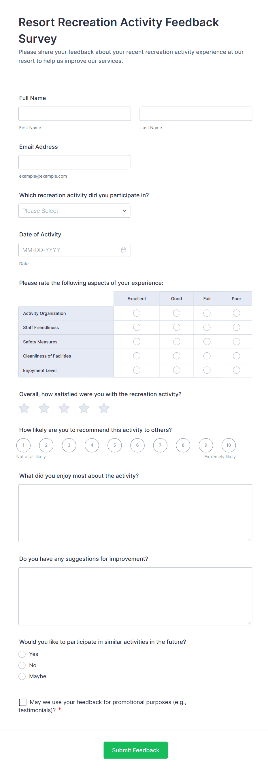Pick 5 on the recommendation scale
This screenshot has width=268, height=773.
(x=114, y=445)
